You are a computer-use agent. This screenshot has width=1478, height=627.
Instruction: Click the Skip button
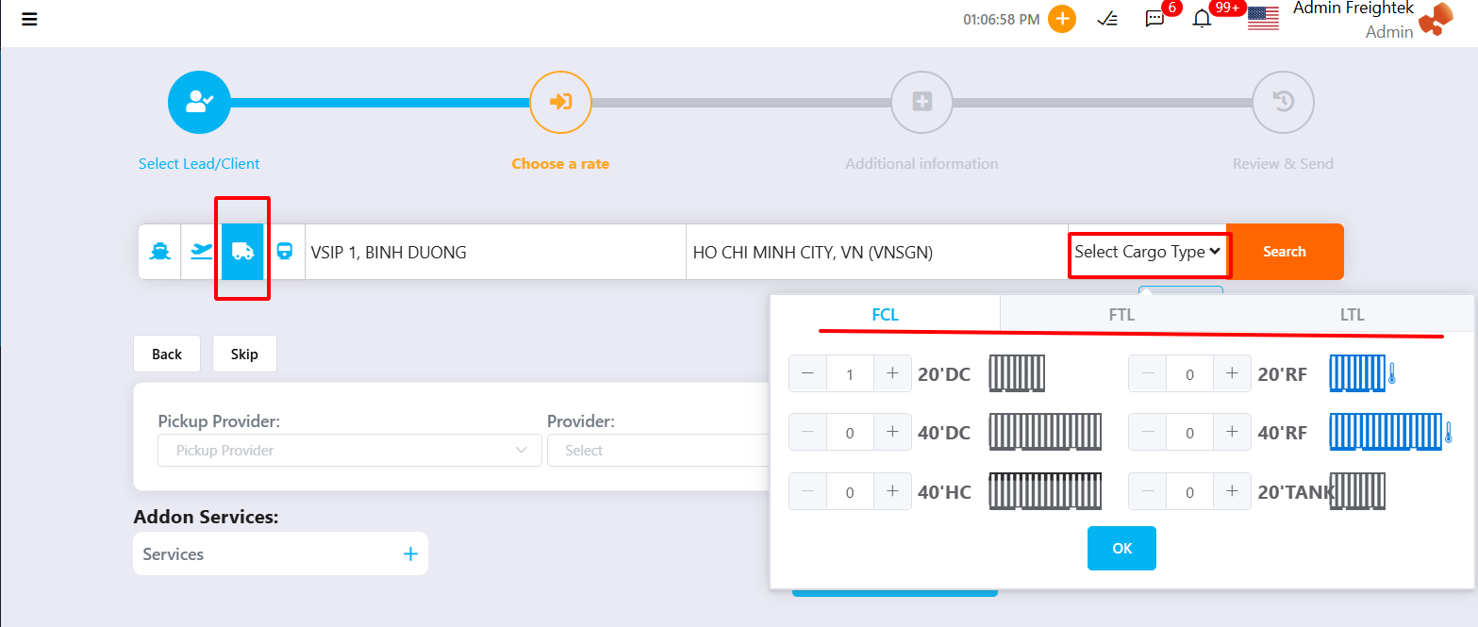coord(244,354)
